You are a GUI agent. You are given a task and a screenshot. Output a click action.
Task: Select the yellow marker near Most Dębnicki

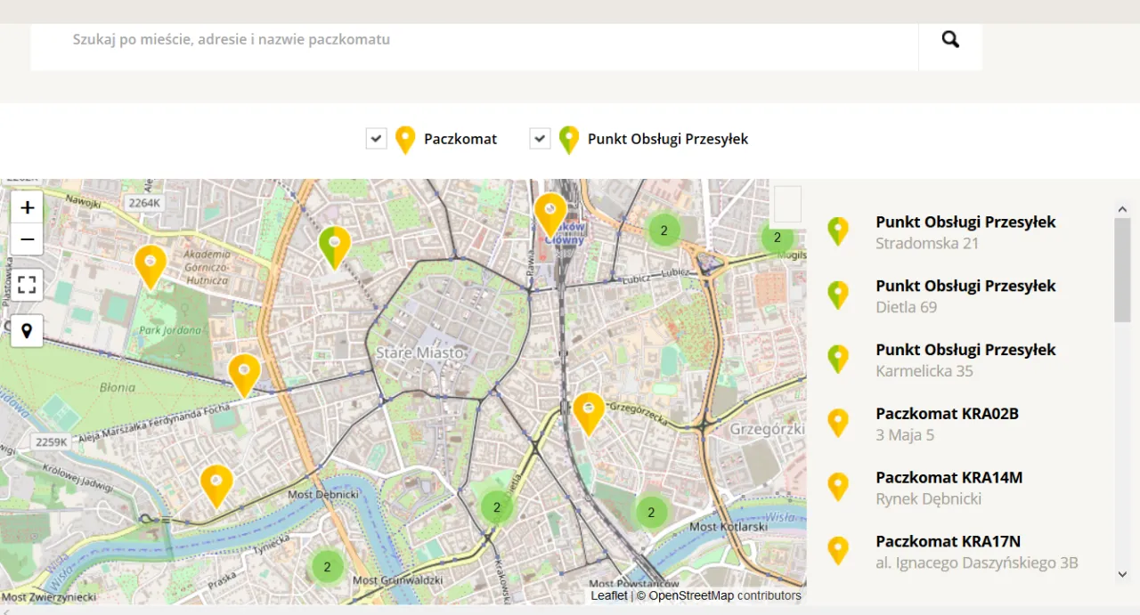tap(216, 481)
